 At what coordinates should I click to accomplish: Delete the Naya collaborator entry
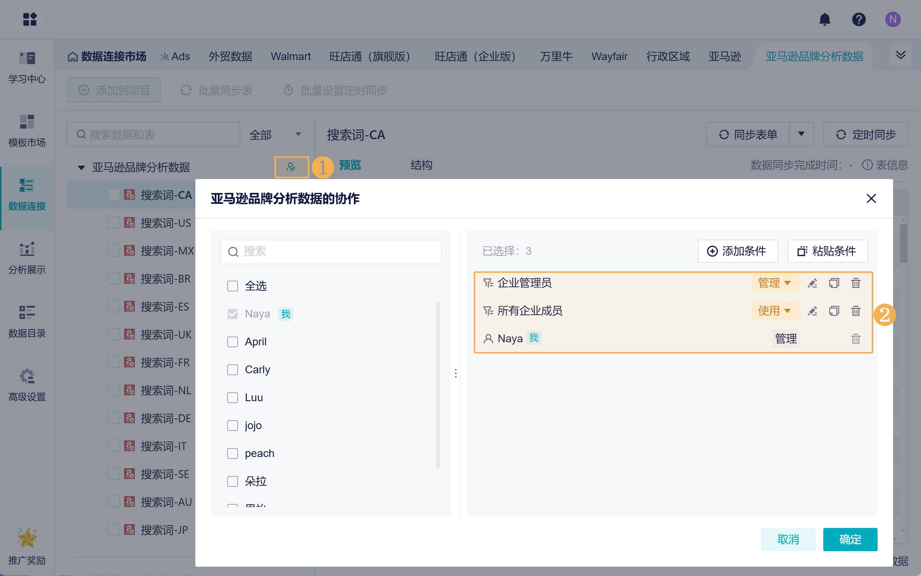coord(855,339)
